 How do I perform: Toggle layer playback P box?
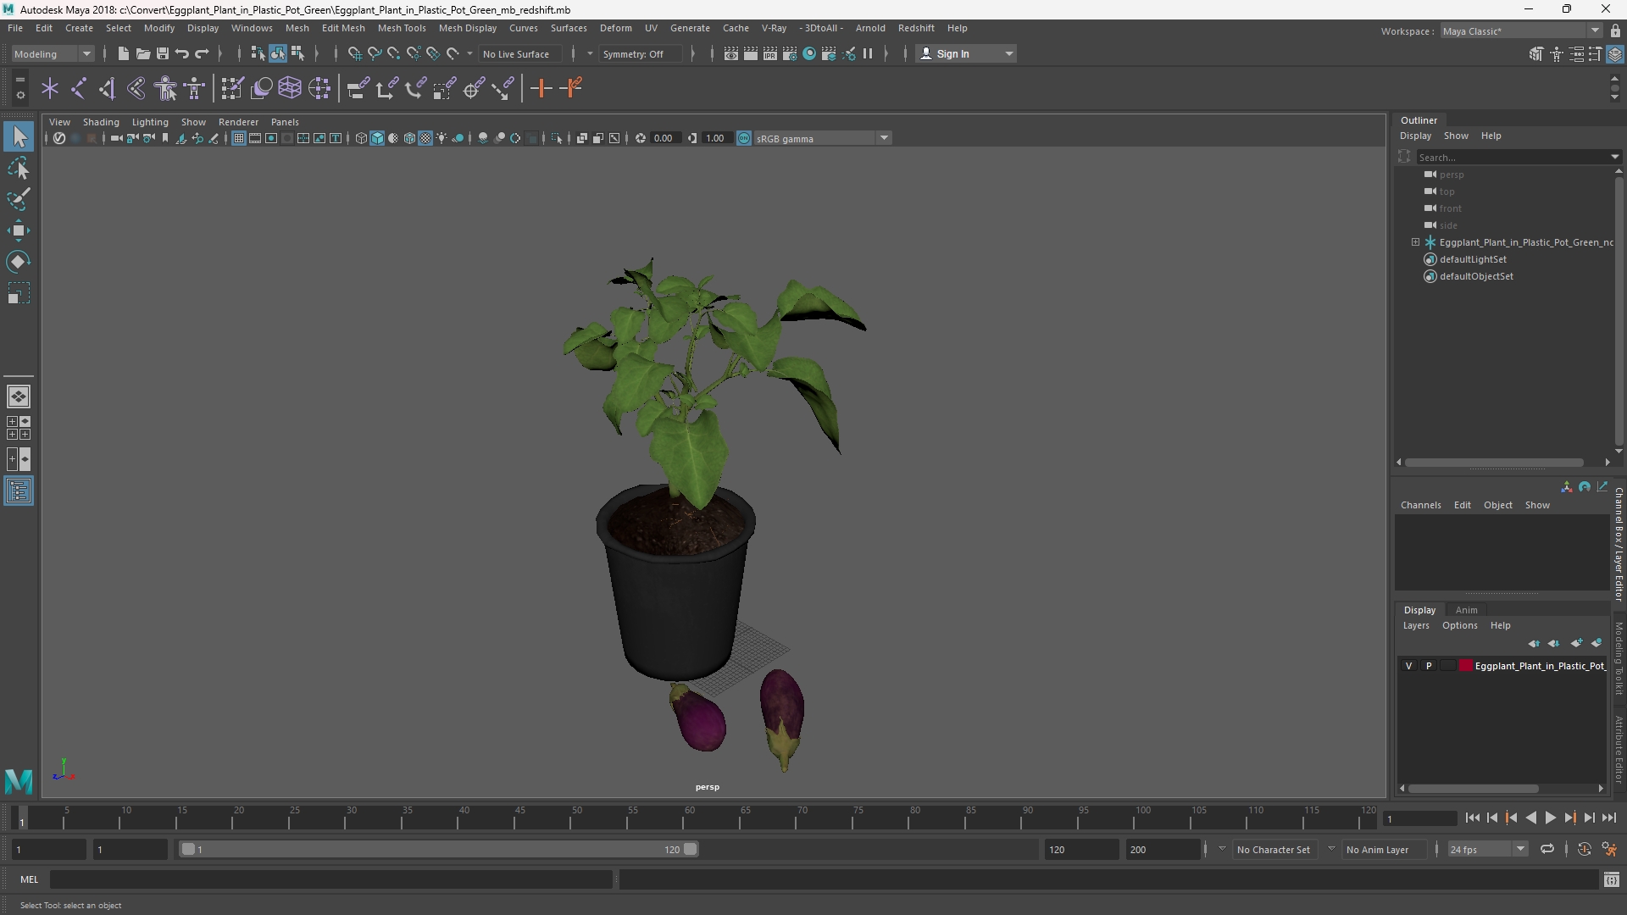1429,666
